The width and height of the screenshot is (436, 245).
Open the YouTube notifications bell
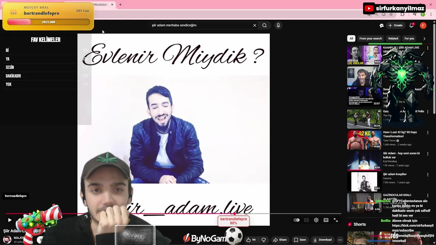pyautogui.click(x=411, y=25)
